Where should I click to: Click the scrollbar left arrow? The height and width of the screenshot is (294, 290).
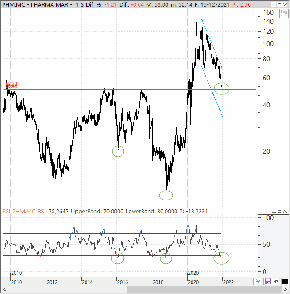[x=4, y=289]
